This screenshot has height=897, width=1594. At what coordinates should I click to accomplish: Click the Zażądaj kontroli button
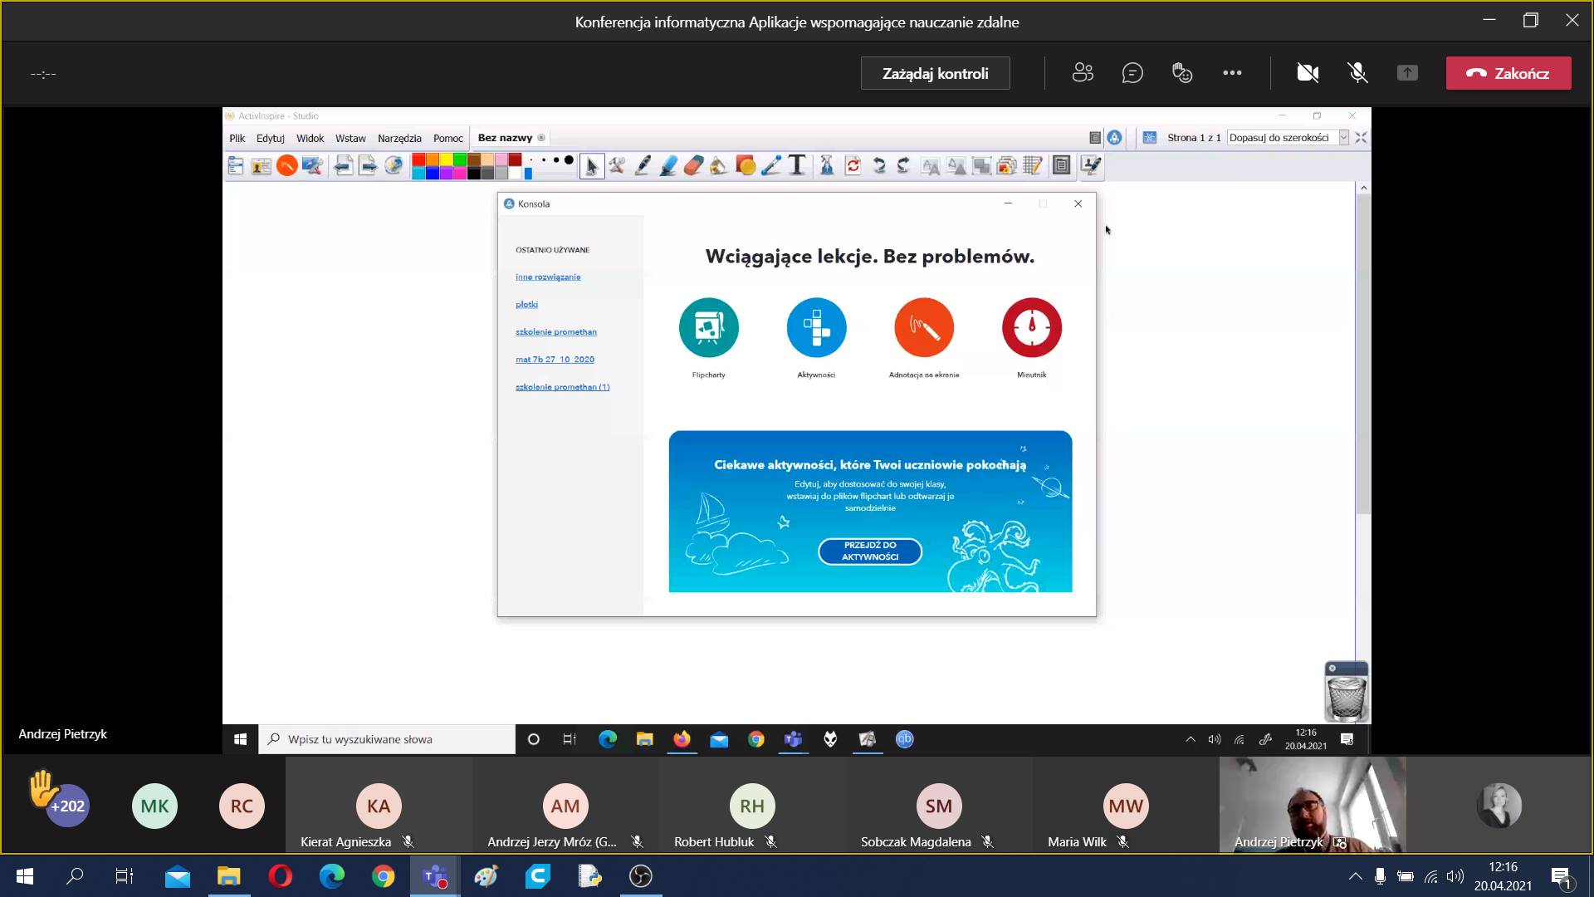[935, 73]
